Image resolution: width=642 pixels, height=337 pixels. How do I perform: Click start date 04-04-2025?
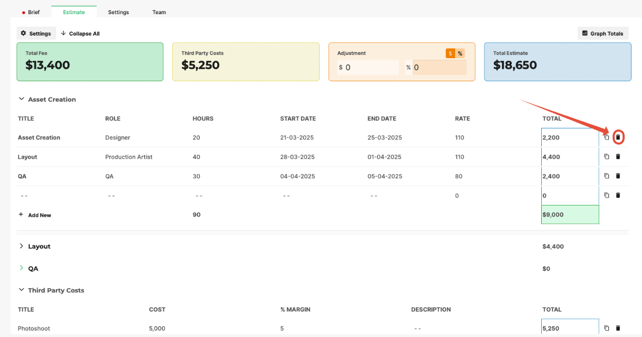point(298,176)
